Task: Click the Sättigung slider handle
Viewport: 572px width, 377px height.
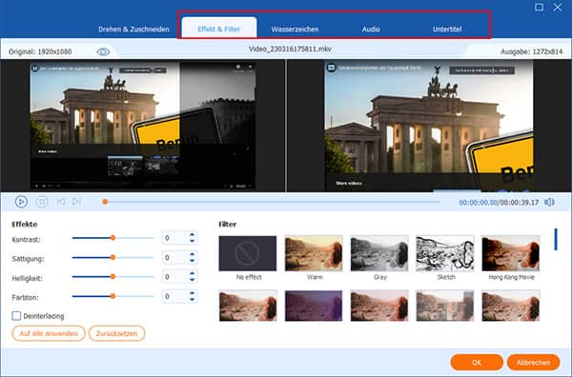Action: (113, 257)
